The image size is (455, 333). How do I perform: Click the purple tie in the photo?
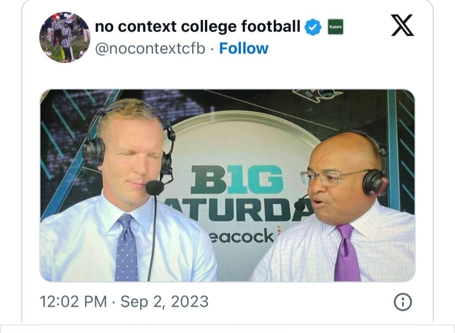(x=346, y=254)
